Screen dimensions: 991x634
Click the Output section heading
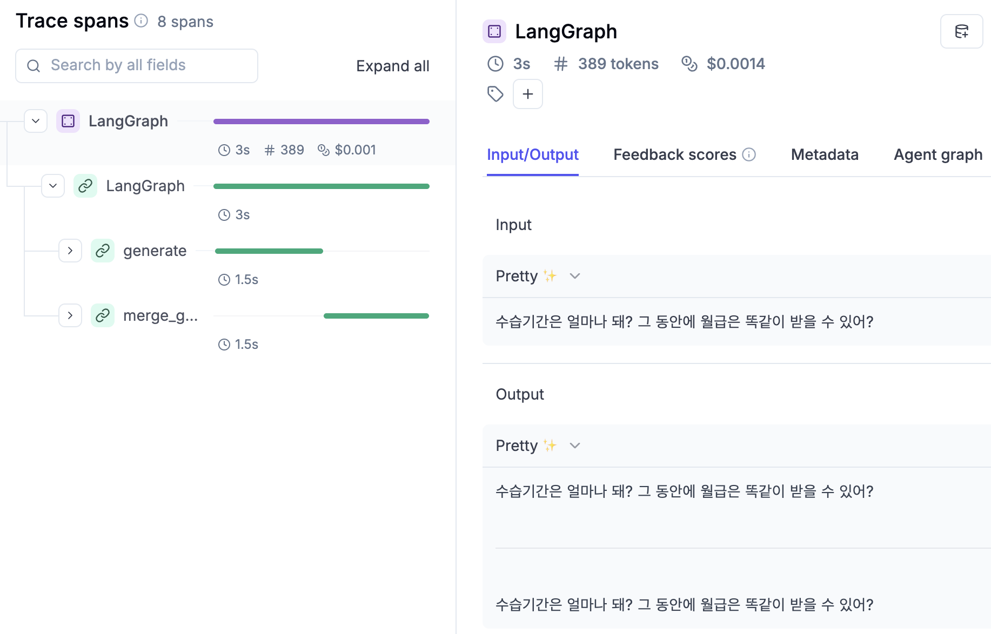520,394
